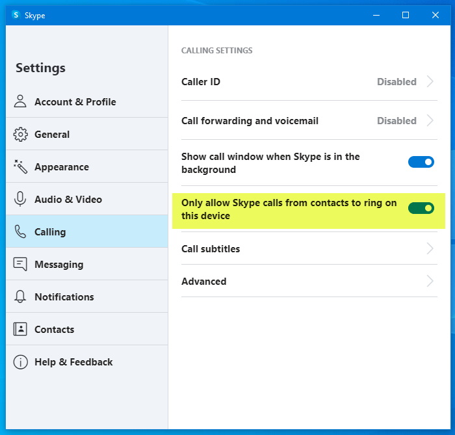Switch to General settings
Viewport: 455px width, 435px height.
(x=86, y=134)
